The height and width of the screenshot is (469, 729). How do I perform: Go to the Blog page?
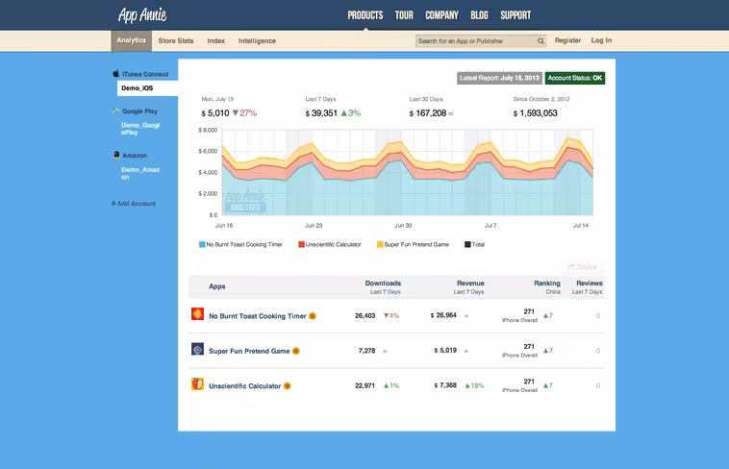click(479, 15)
